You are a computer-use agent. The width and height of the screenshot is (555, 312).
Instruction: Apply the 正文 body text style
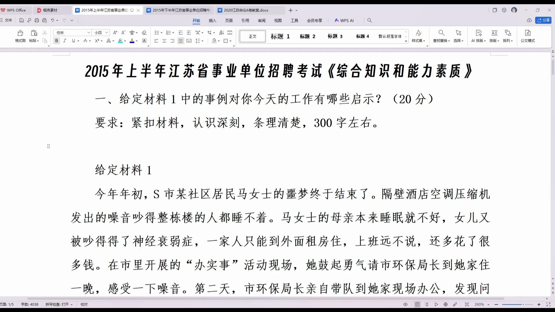pos(253,36)
